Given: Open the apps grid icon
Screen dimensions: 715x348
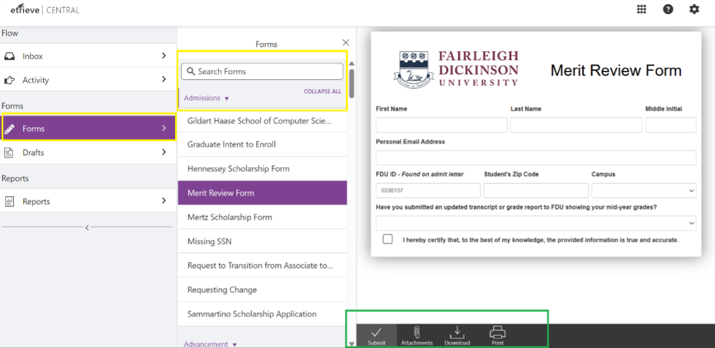Looking at the screenshot, I should pos(642,10).
